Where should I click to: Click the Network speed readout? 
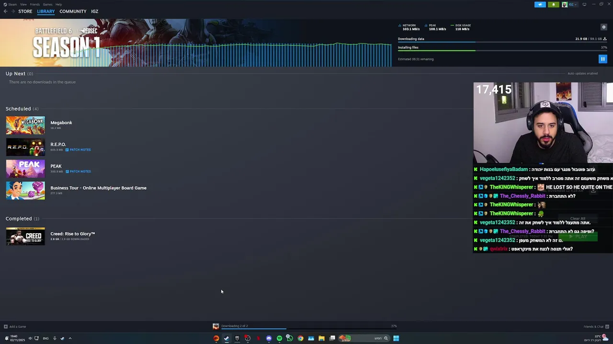pos(409,27)
